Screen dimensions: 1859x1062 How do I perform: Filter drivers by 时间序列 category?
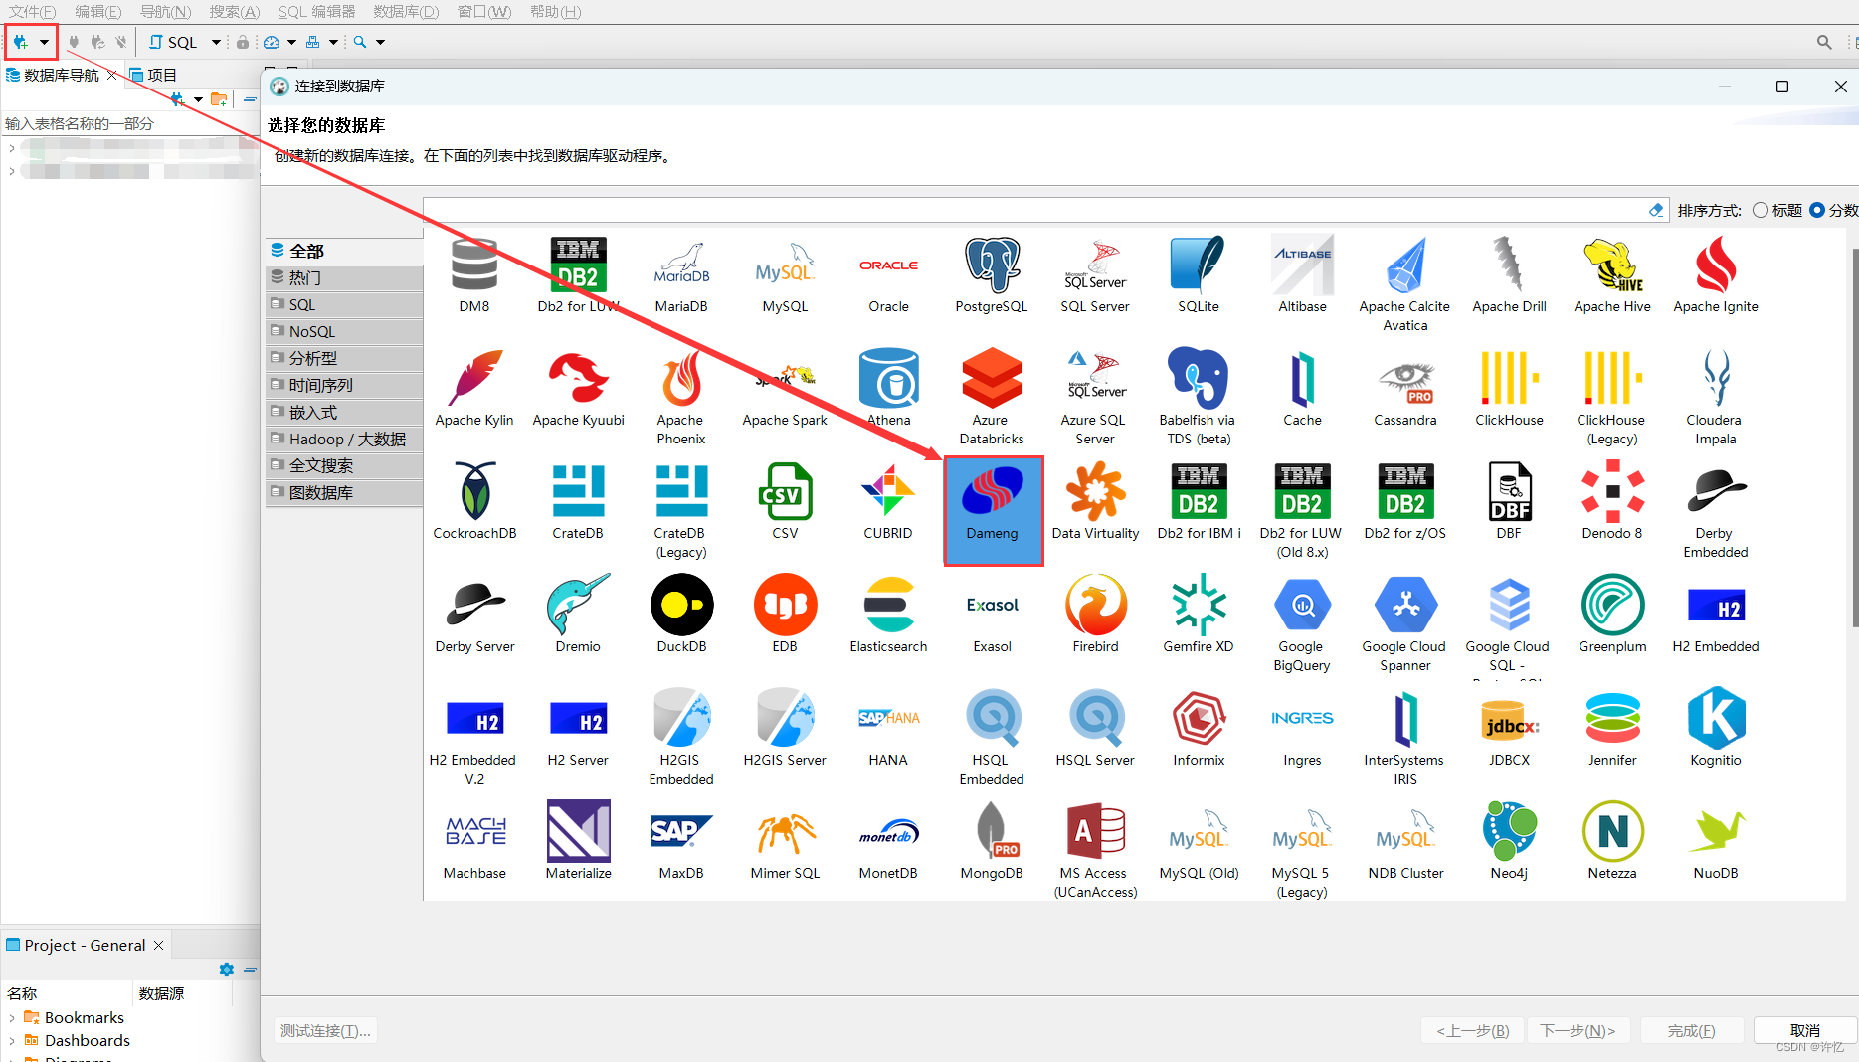tap(344, 385)
